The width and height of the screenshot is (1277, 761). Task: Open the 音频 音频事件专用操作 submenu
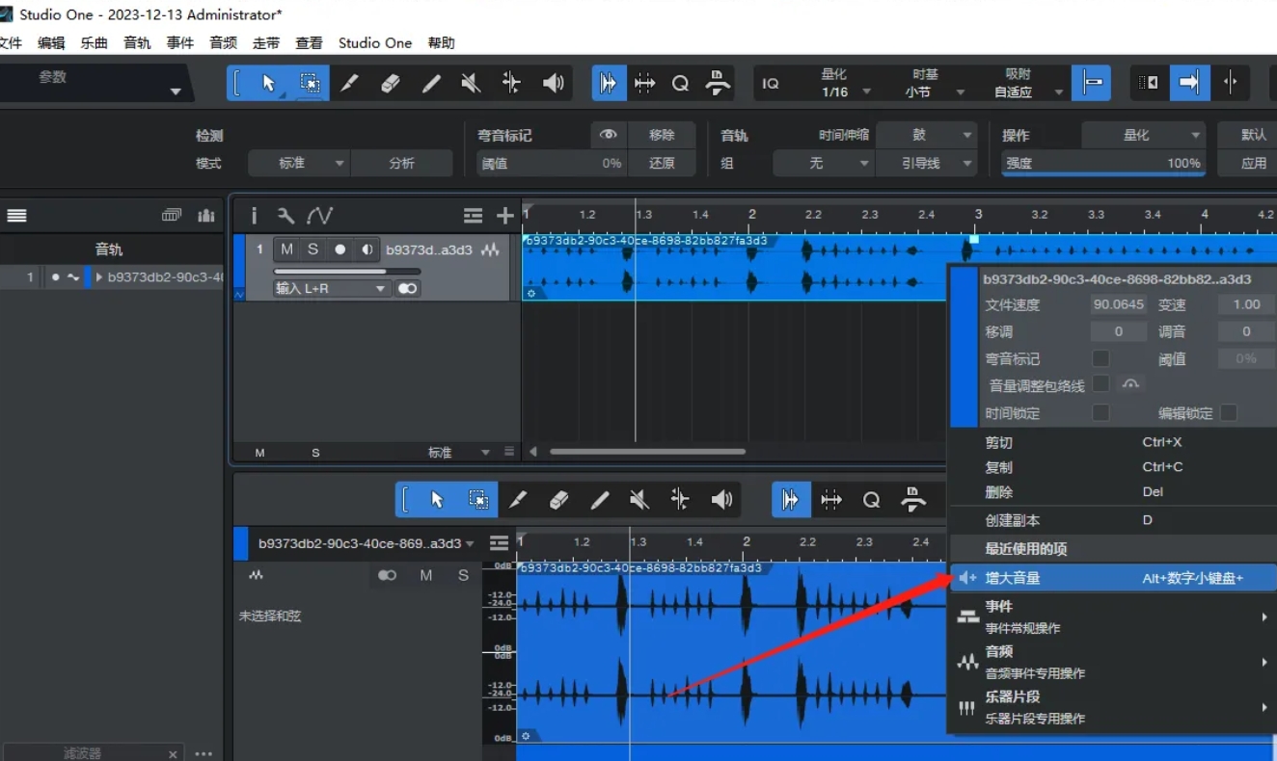click(x=1113, y=662)
